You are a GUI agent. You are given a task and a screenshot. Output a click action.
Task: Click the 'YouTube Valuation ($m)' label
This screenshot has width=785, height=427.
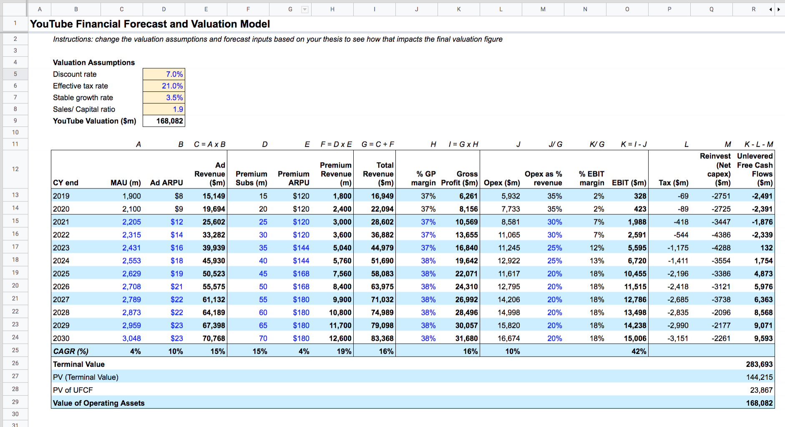[95, 121]
